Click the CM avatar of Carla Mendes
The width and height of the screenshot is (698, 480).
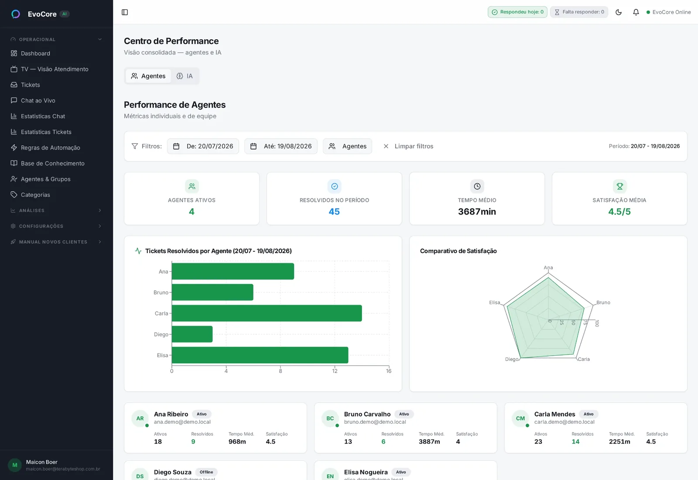click(520, 418)
